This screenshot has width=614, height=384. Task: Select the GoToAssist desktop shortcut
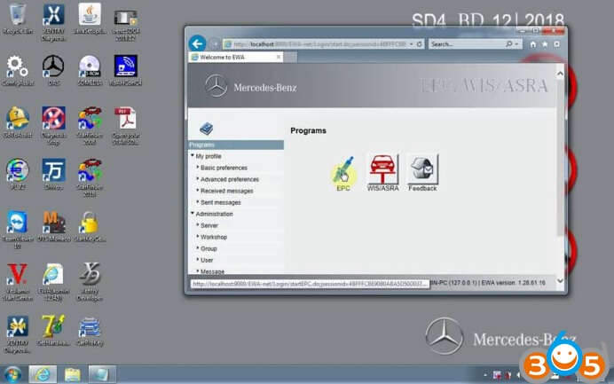pyautogui.click(x=18, y=122)
